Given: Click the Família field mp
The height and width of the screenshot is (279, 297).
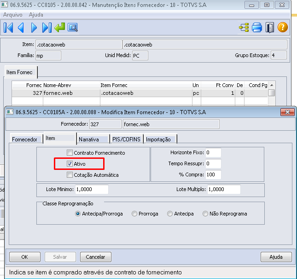Looking at the screenshot, I should [48, 56].
